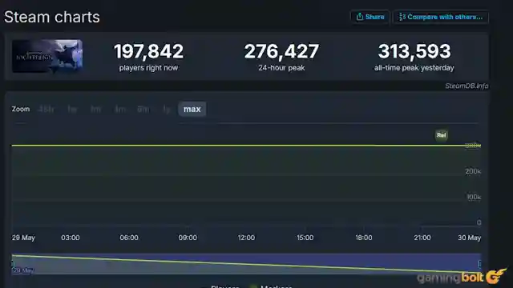Viewport: 513px width, 288px height.
Task: Toggle the Markers legend series
Action: point(271,286)
